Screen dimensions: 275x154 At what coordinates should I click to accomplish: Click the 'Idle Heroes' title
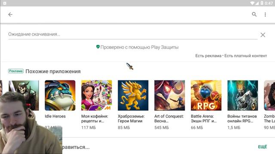point(55,116)
